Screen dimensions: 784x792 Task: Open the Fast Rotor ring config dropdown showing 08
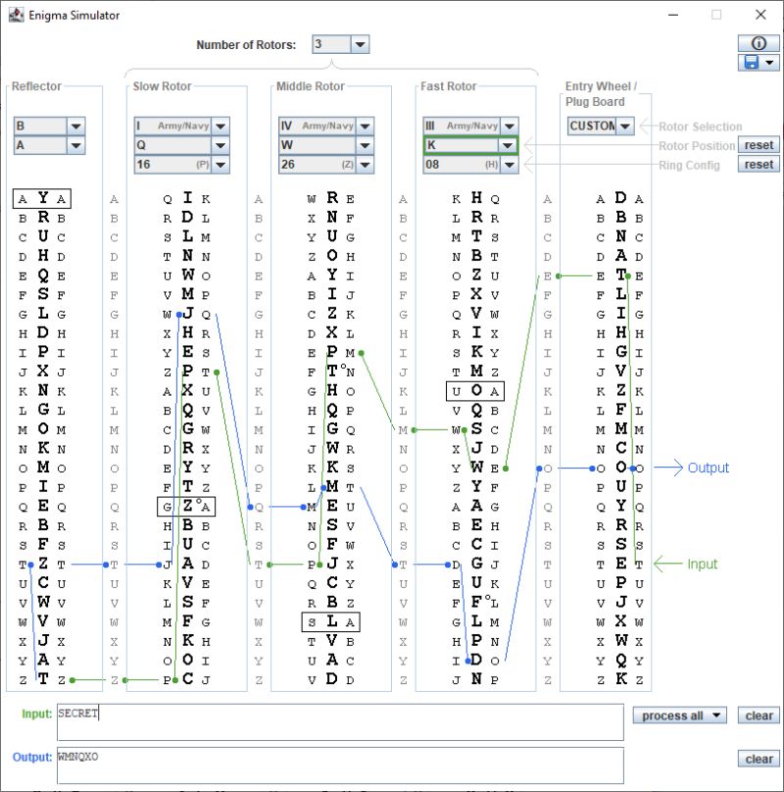pos(507,165)
